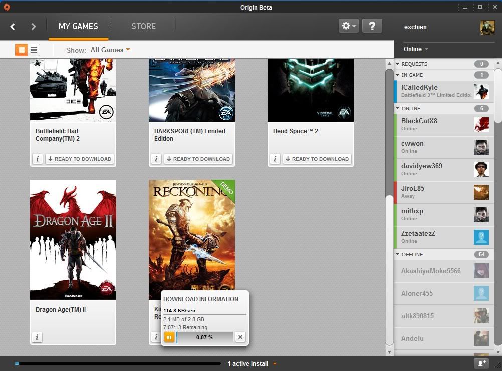Open the Online status dropdown
The height and width of the screenshot is (371, 502).
pos(415,49)
